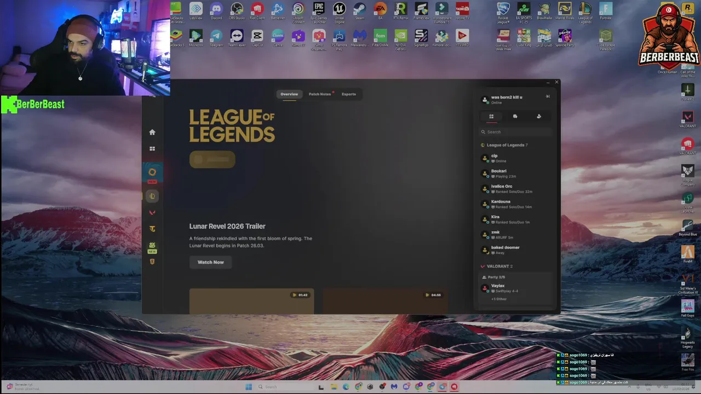Viewport: 701px width, 394px height.
Task: Open the Discord desktop shortcut
Action: click(x=216, y=11)
